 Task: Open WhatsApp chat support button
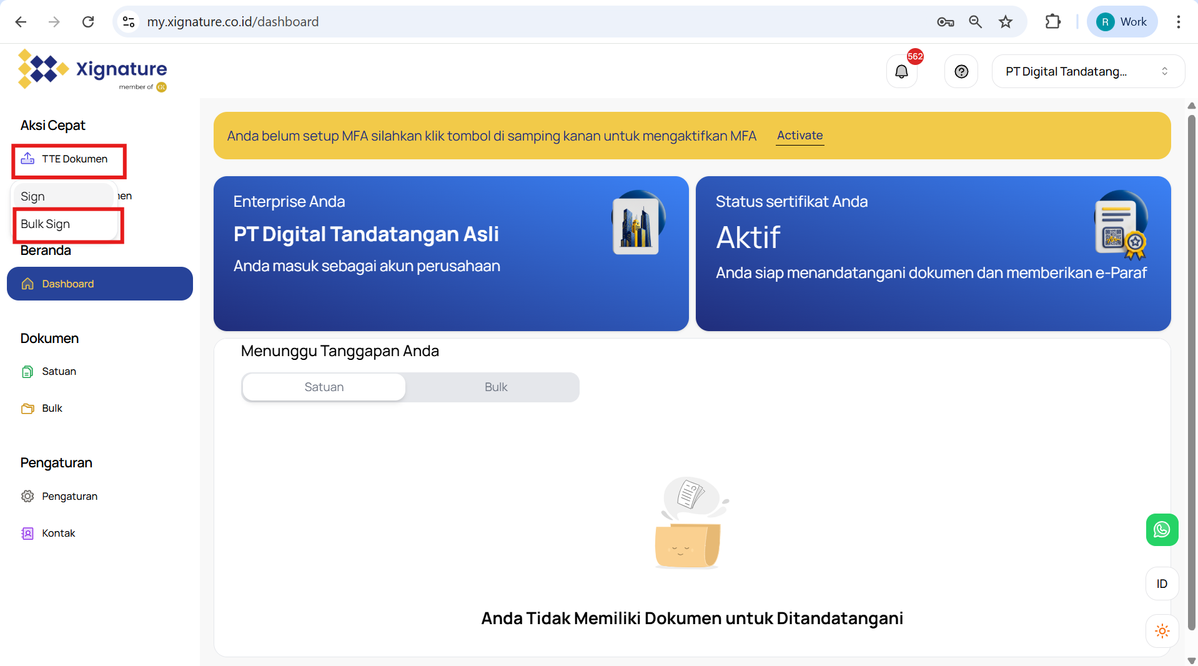click(x=1162, y=530)
